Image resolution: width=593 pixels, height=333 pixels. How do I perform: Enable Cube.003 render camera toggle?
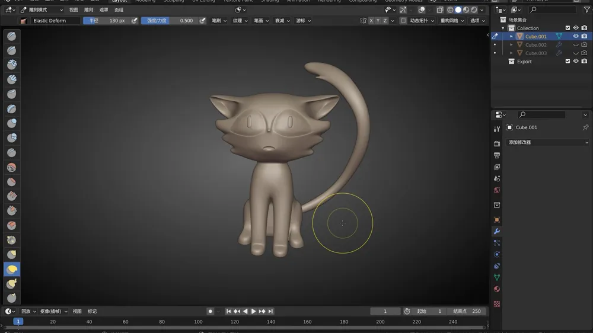[x=584, y=53]
